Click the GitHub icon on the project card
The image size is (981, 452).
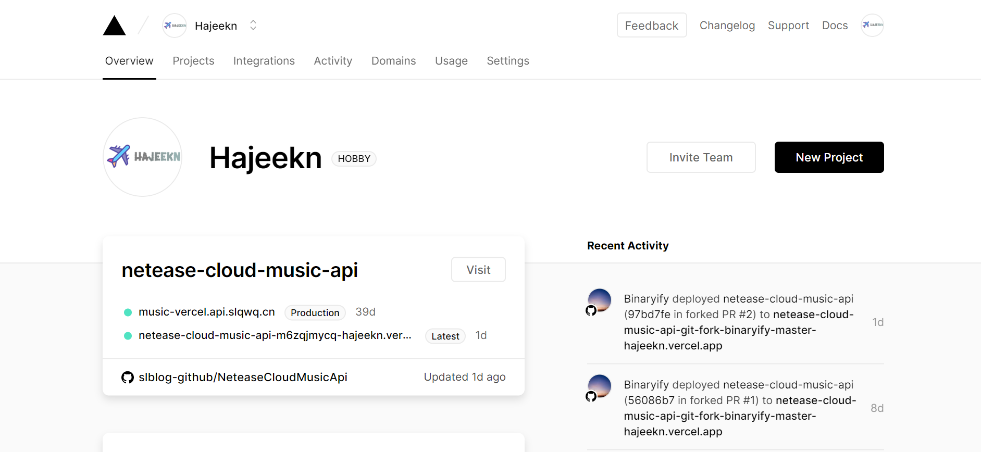(x=127, y=377)
